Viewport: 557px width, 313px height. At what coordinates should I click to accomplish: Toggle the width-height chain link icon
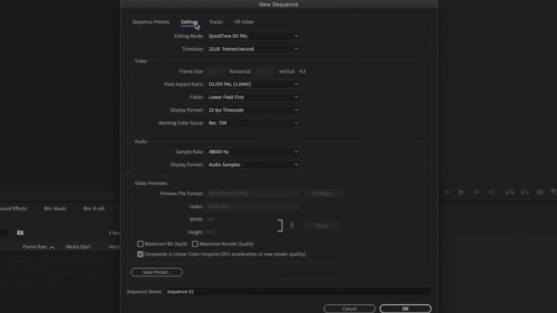point(292,225)
